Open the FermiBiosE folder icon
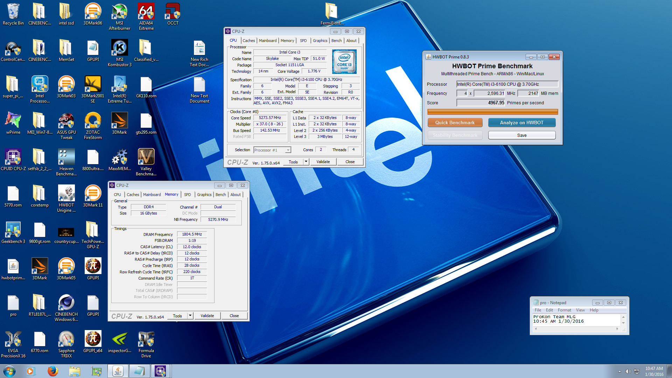The image size is (672, 378). pyautogui.click(x=332, y=14)
